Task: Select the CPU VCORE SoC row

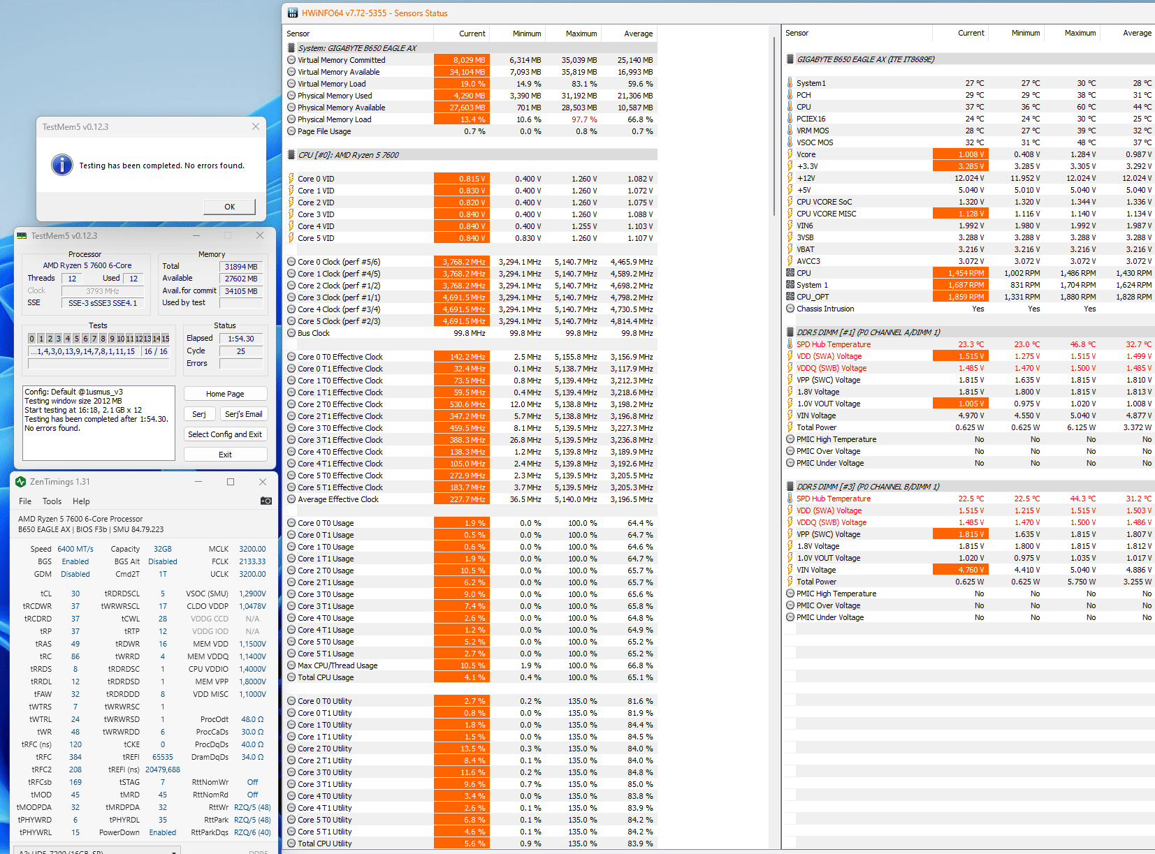Action: click(x=969, y=202)
